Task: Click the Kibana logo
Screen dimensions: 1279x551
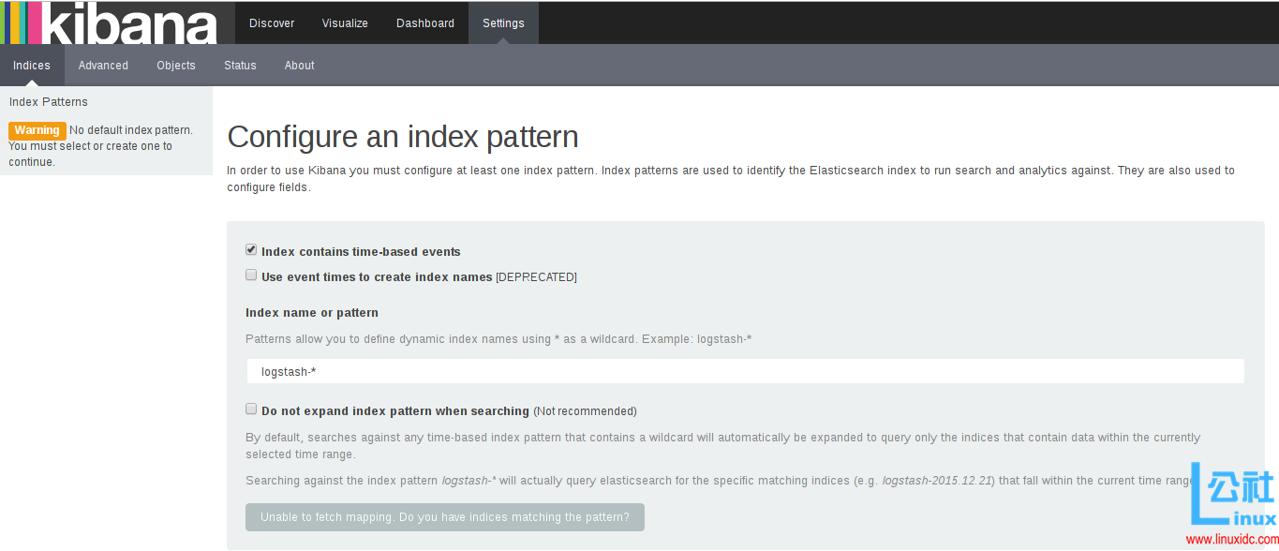Action: (110, 23)
